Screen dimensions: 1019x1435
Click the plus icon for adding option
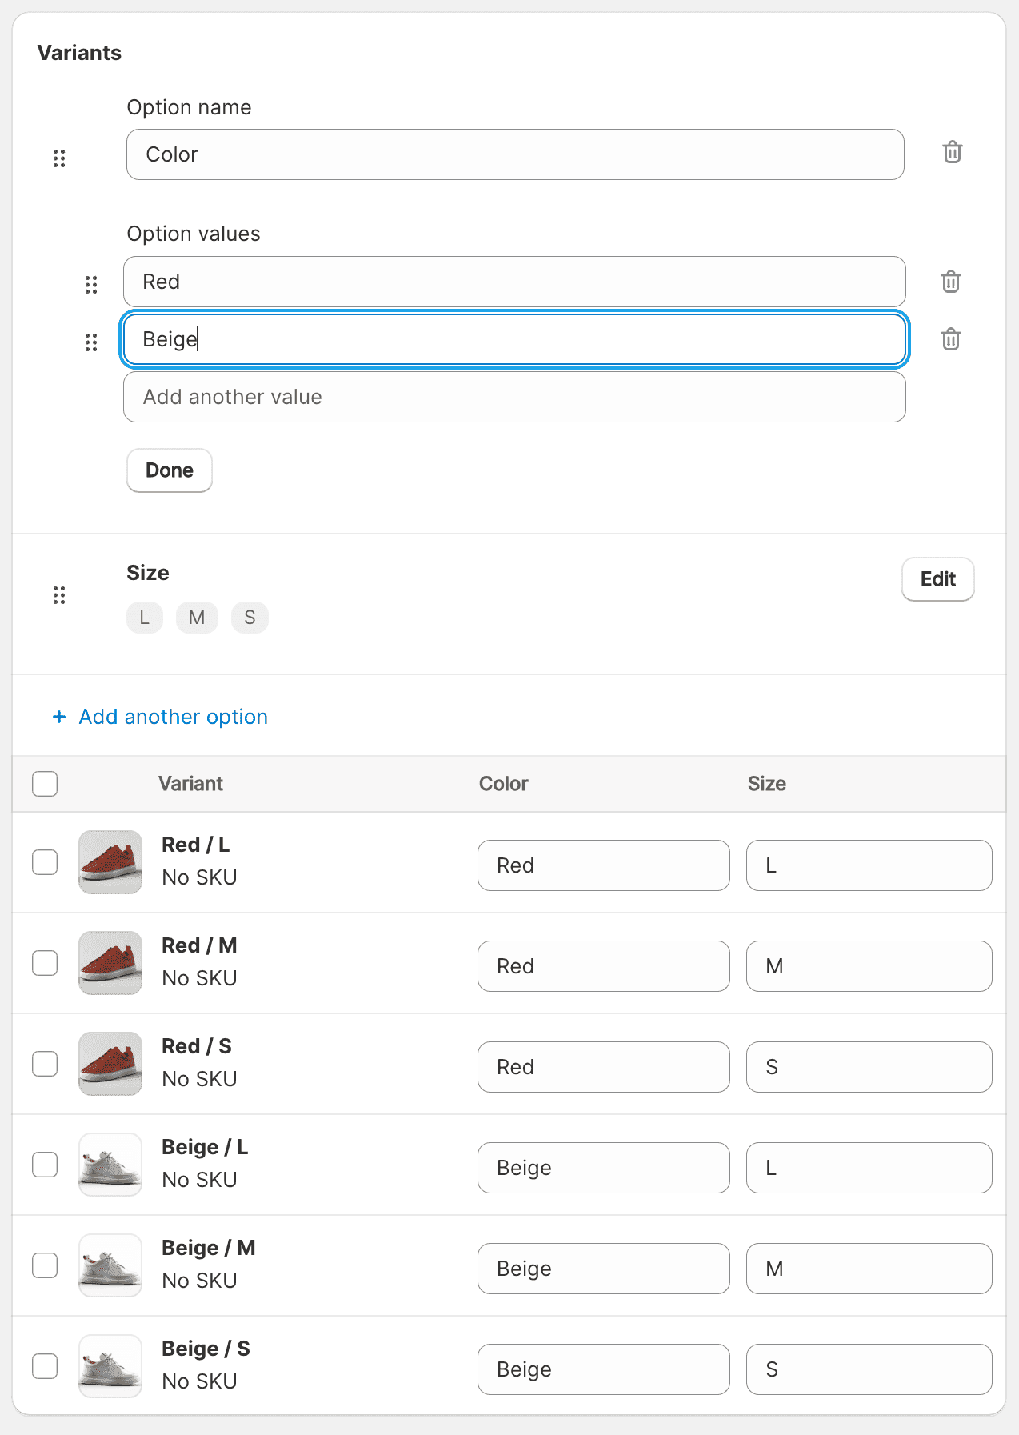click(59, 717)
